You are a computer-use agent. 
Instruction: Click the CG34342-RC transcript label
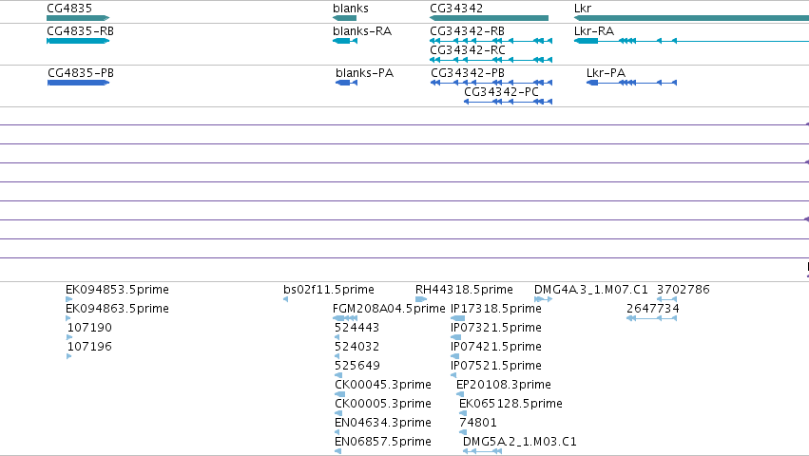(x=468, y=50)
